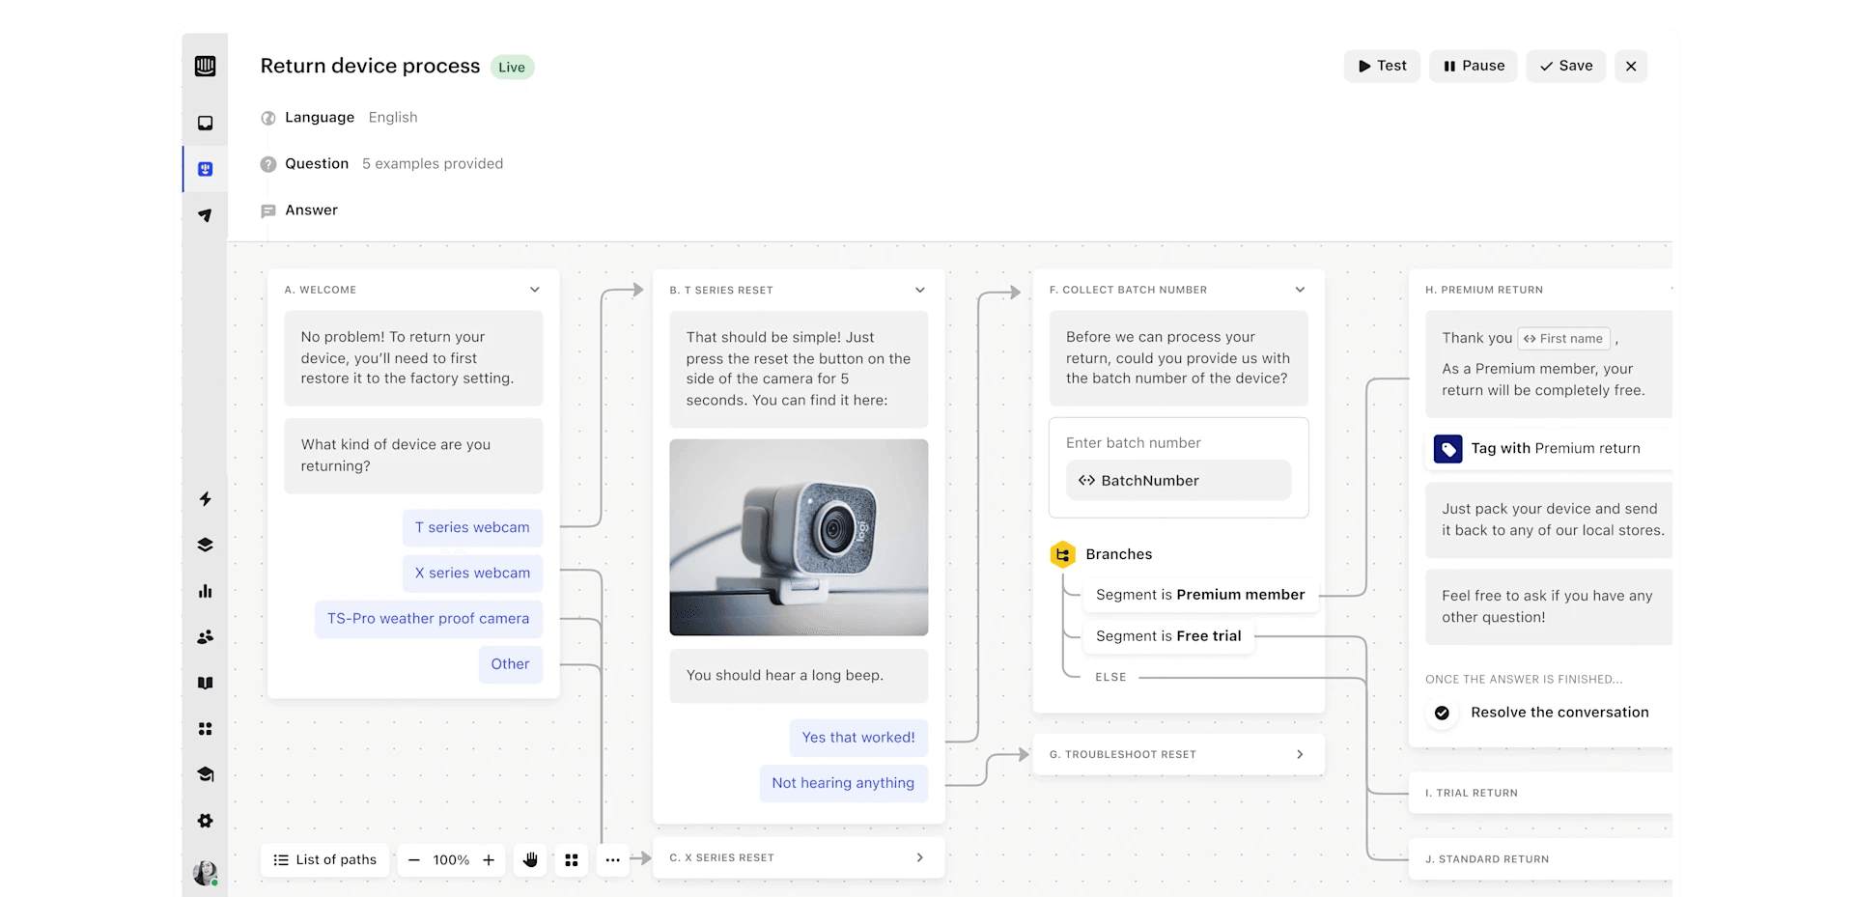Edit the You should hear a long beep message
Screen dimensions: 1854x897
(x=799, y=676)
